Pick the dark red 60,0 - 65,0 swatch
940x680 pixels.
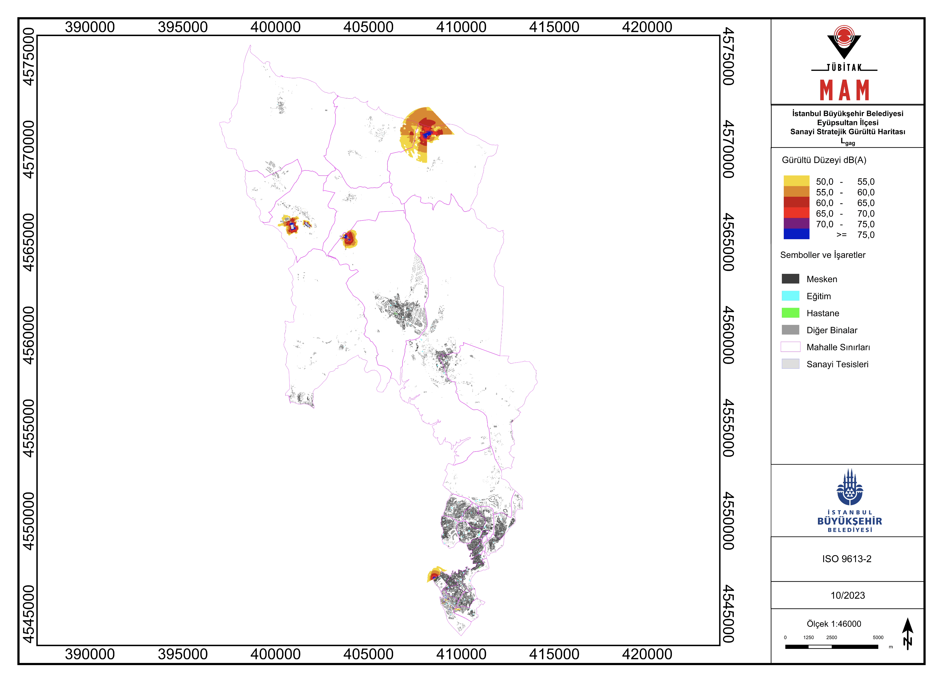796,202
